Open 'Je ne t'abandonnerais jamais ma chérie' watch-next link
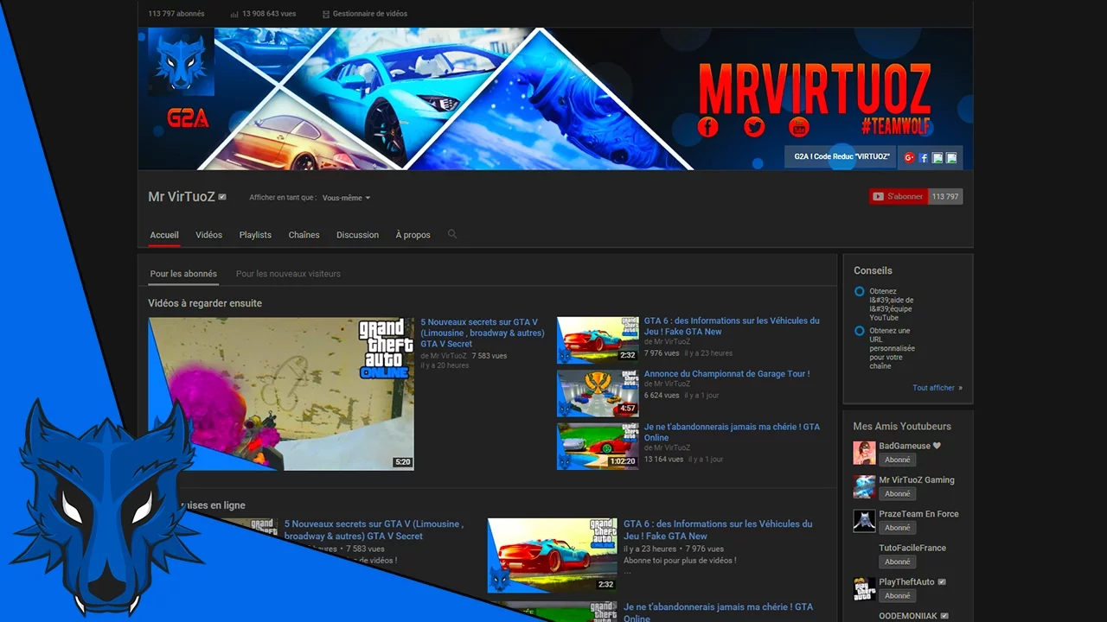The height and width of the screenshot is (622, 1107). (x=732, y=432)
